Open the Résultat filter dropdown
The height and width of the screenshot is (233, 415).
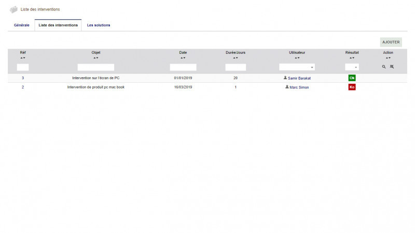352,67
